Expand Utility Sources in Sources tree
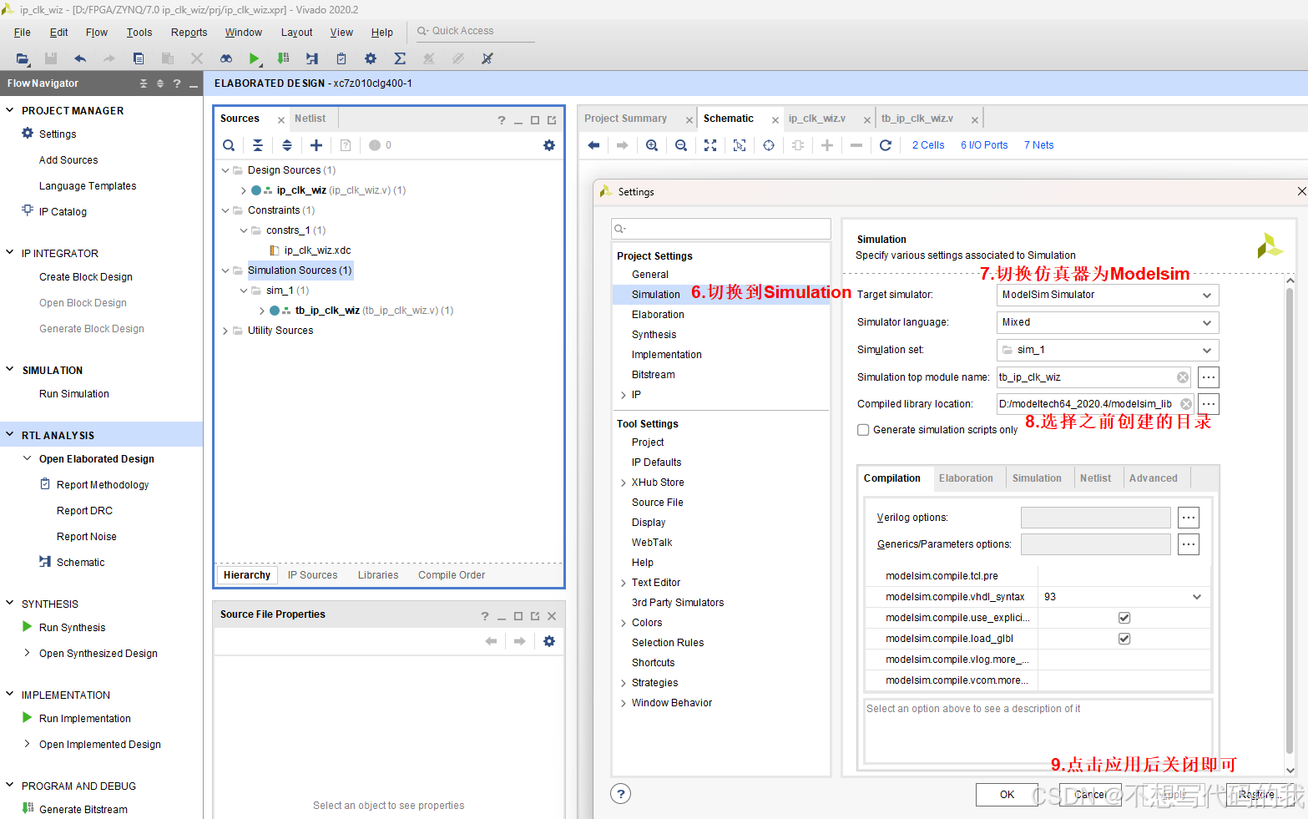 click(x=225, y=331)
